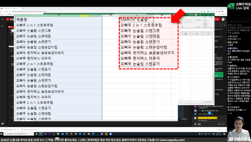Select 오빠두 런치박스 파우치 in the dashed result box
This screenshot has height=142, width=251.
click(140, 58)
